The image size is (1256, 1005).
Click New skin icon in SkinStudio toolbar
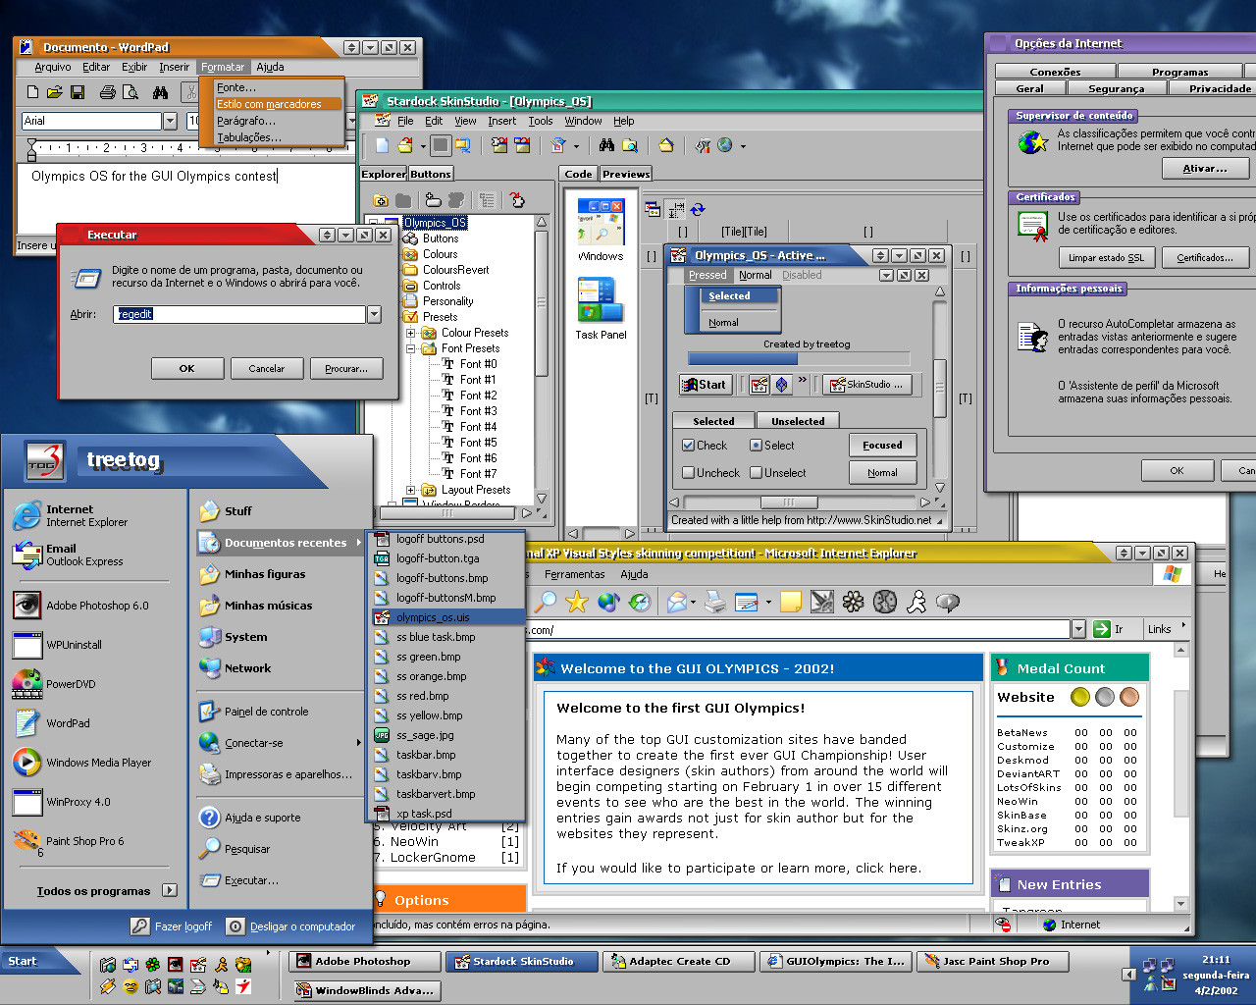pos(382,145)
